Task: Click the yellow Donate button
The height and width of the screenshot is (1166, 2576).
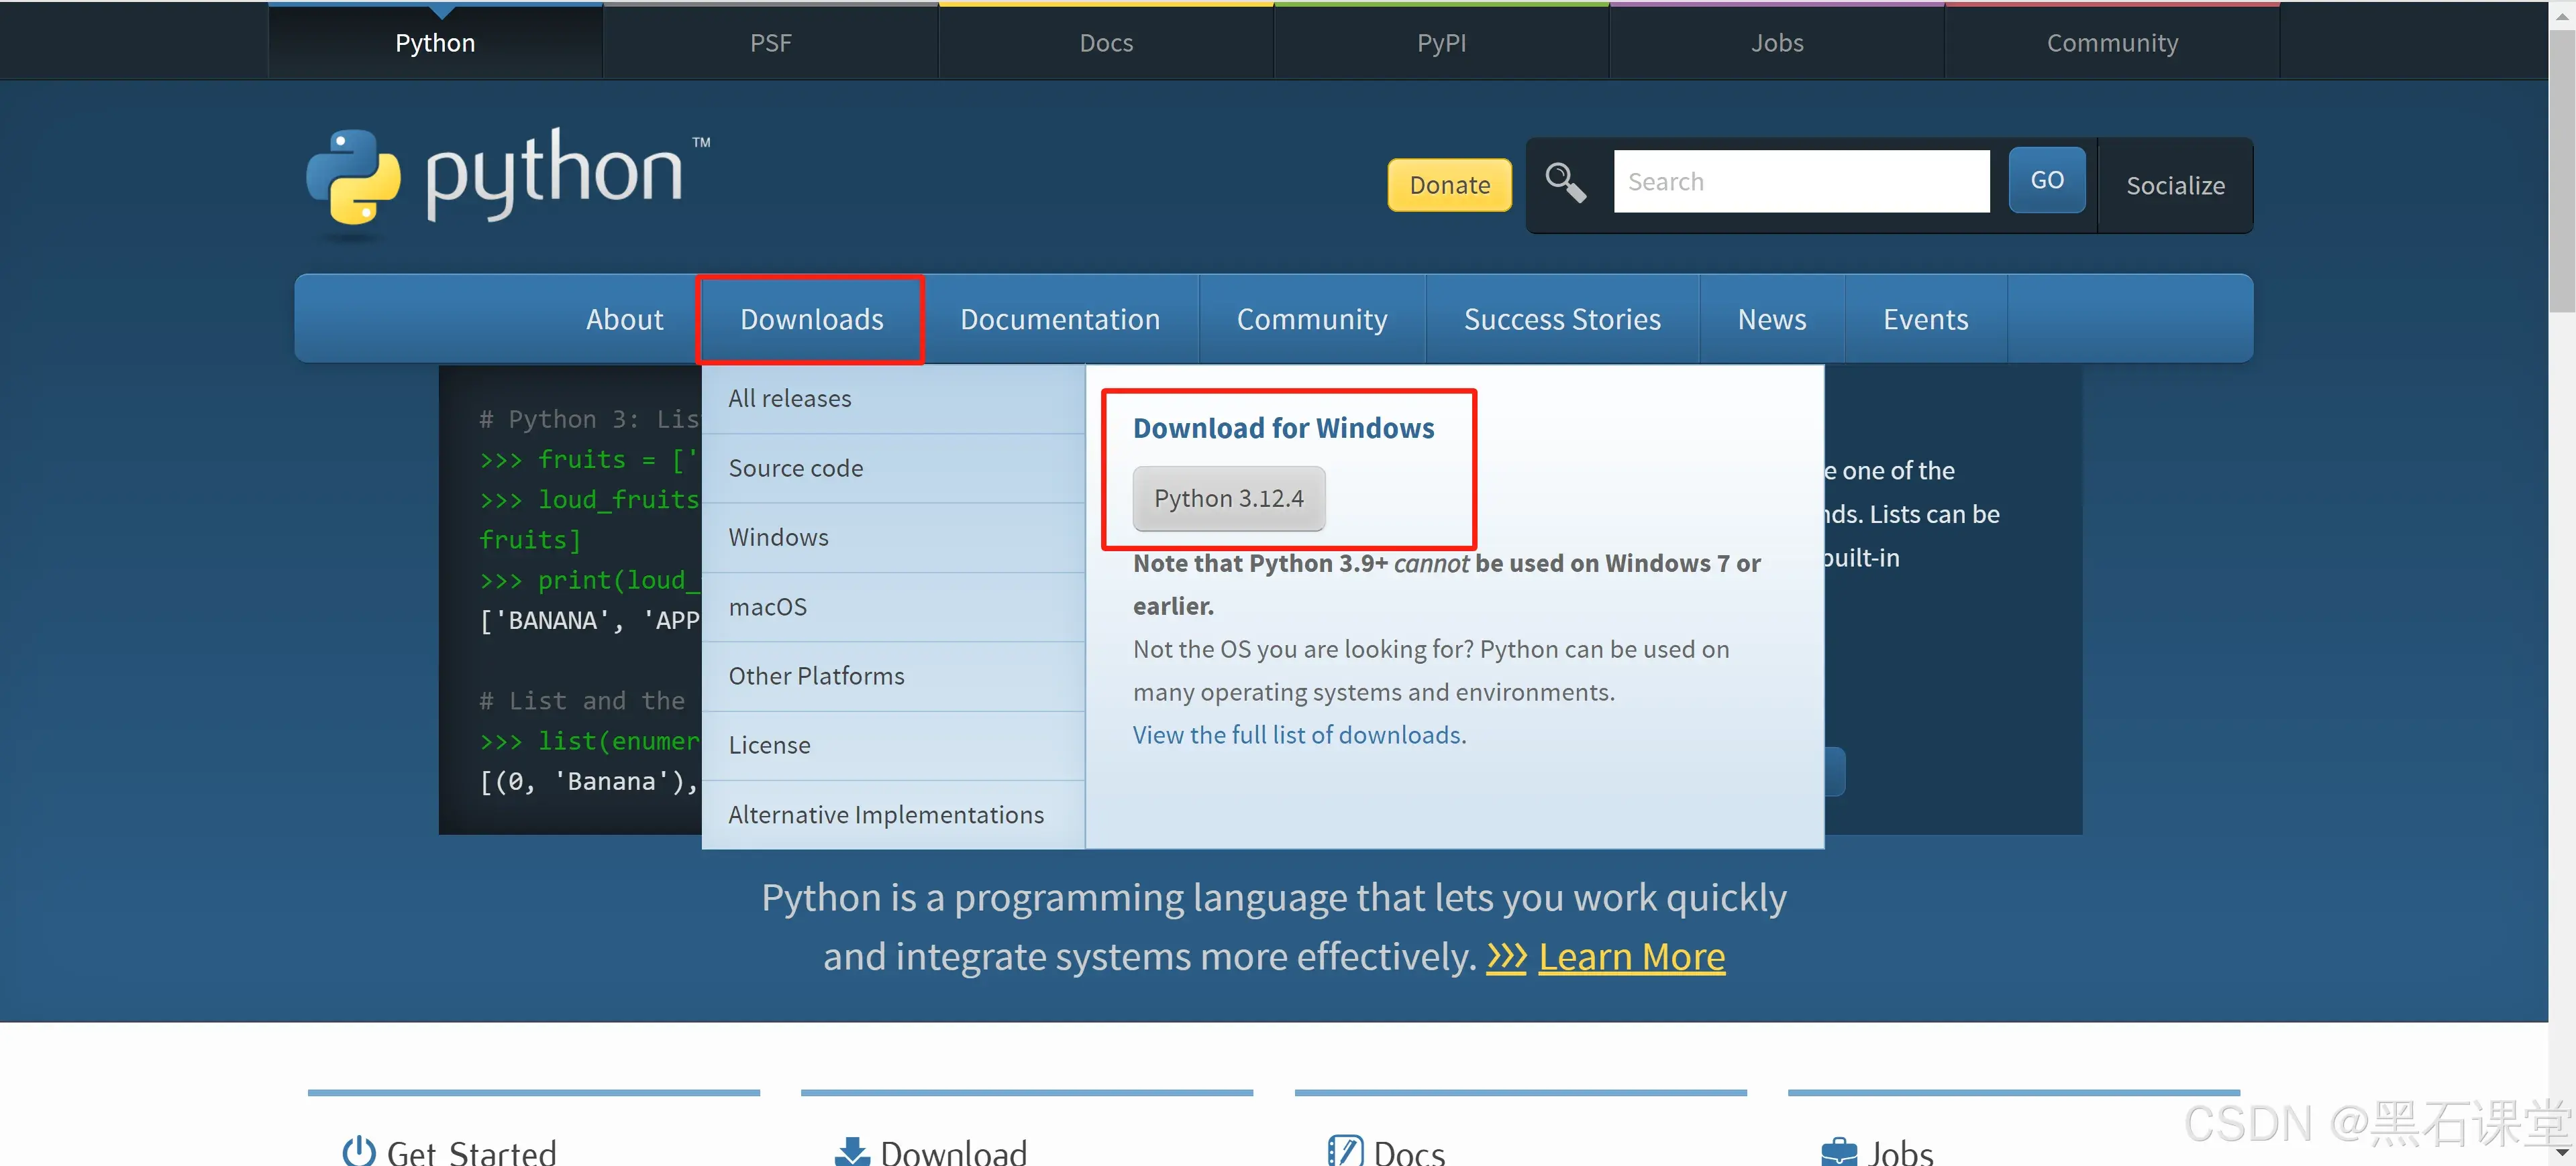Action: pos(1449,185)
